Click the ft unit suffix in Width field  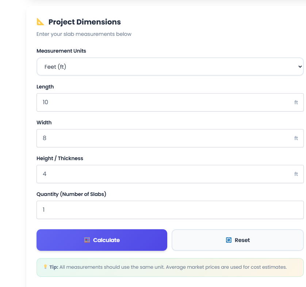(296, 138)
